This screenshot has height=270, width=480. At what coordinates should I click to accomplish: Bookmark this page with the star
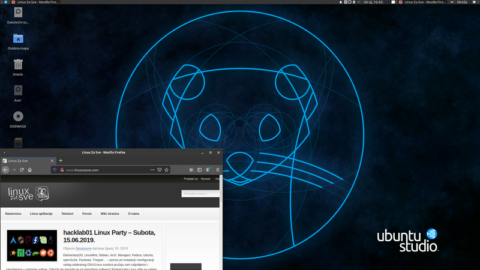[167, 170]
